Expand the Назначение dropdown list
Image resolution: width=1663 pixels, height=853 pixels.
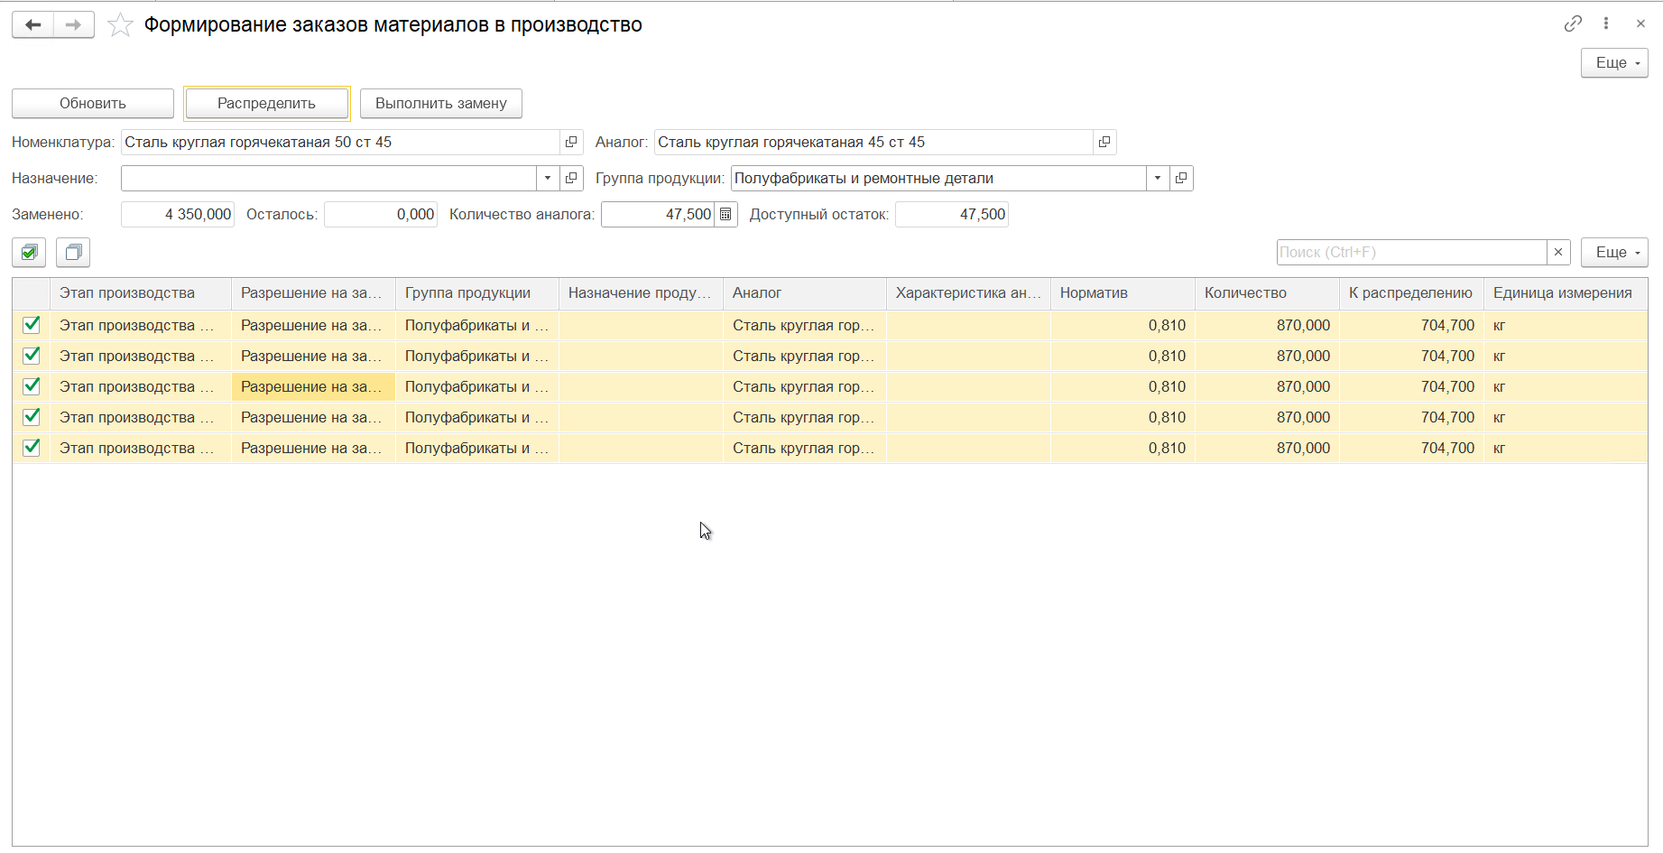(x=548, y=178)
